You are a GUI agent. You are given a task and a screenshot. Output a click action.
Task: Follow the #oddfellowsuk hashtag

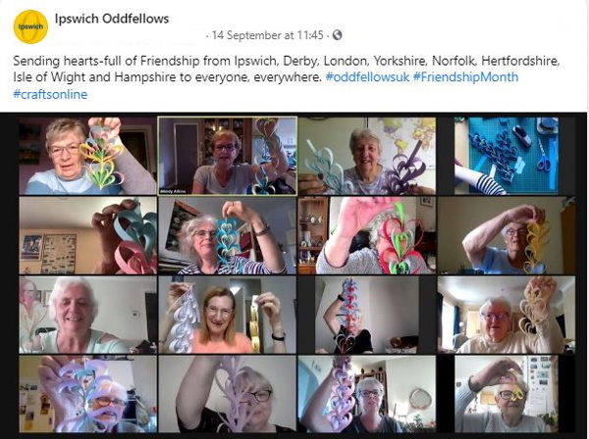368,77
